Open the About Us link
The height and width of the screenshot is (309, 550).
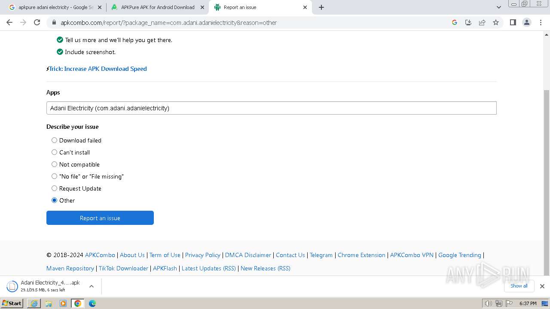132,255
